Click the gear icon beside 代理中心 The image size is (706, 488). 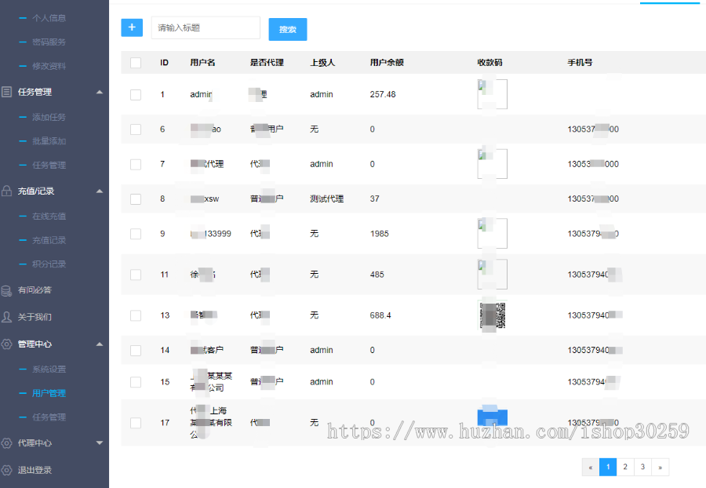click(x=7, y=443)
